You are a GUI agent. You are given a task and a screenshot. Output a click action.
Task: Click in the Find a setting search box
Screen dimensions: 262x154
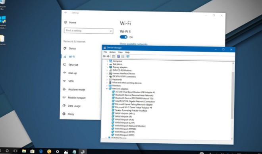pyautogui.click(x=89, y=31)
